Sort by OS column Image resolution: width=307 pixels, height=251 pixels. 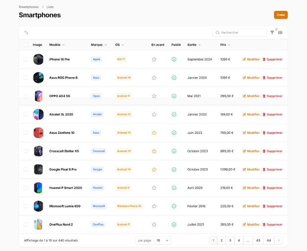click(x=119, y=45)
